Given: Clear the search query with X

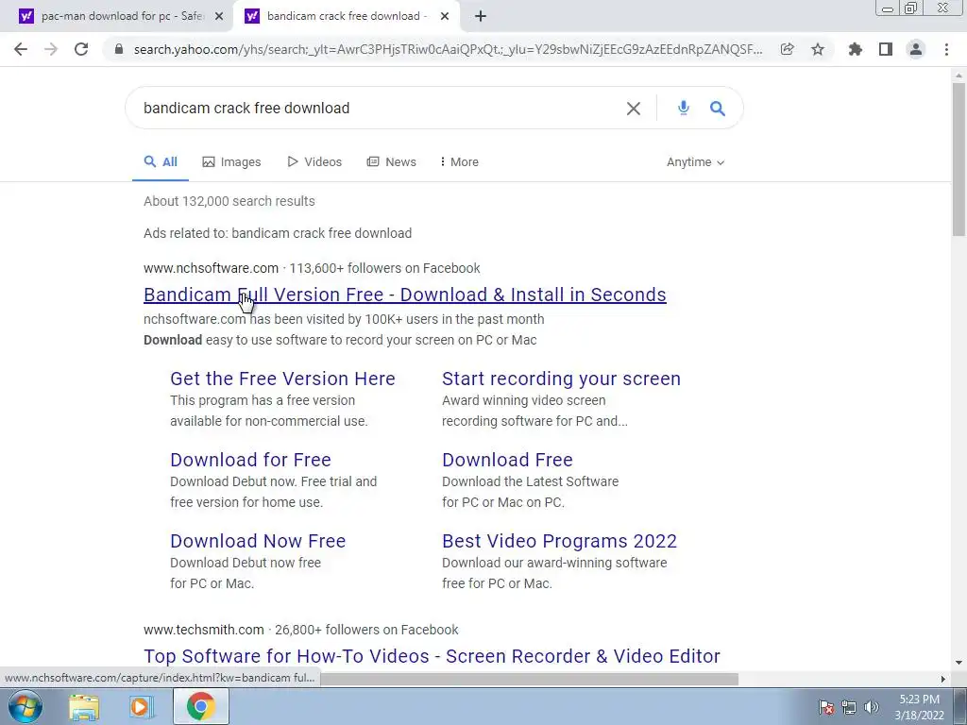Looking at the screenshot, I should [x=634, y=109].
